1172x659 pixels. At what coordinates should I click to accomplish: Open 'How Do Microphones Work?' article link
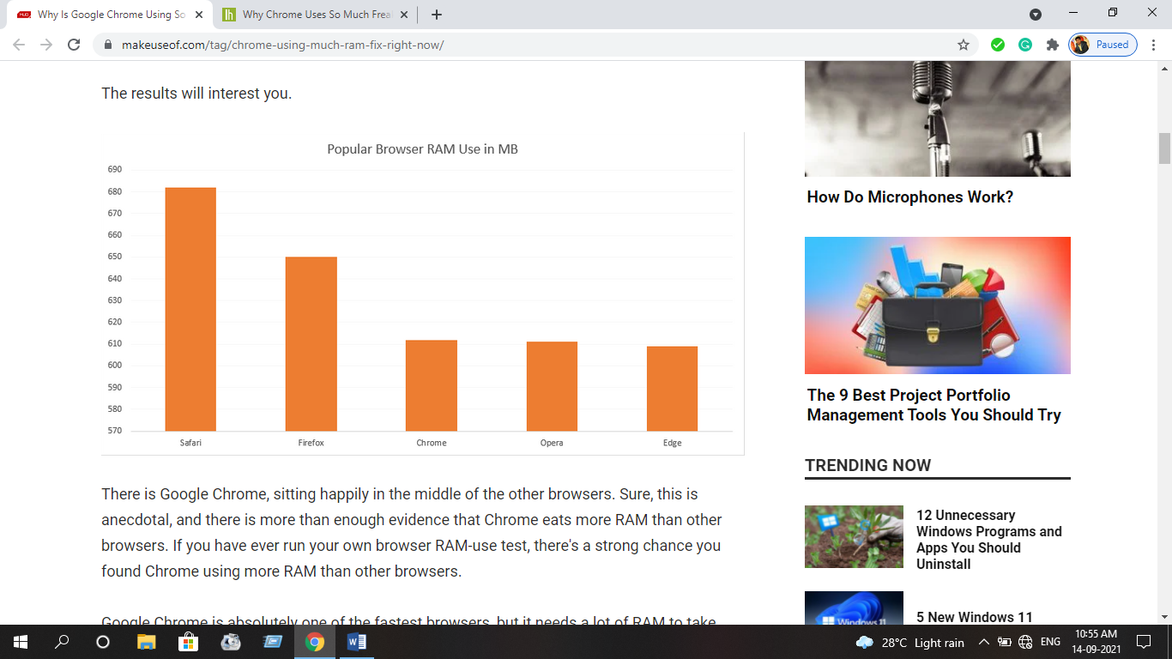(909, 197)
